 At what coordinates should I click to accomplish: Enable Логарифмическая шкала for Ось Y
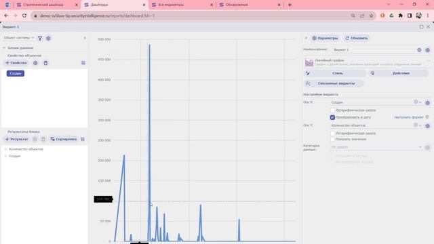coord(332,134)
